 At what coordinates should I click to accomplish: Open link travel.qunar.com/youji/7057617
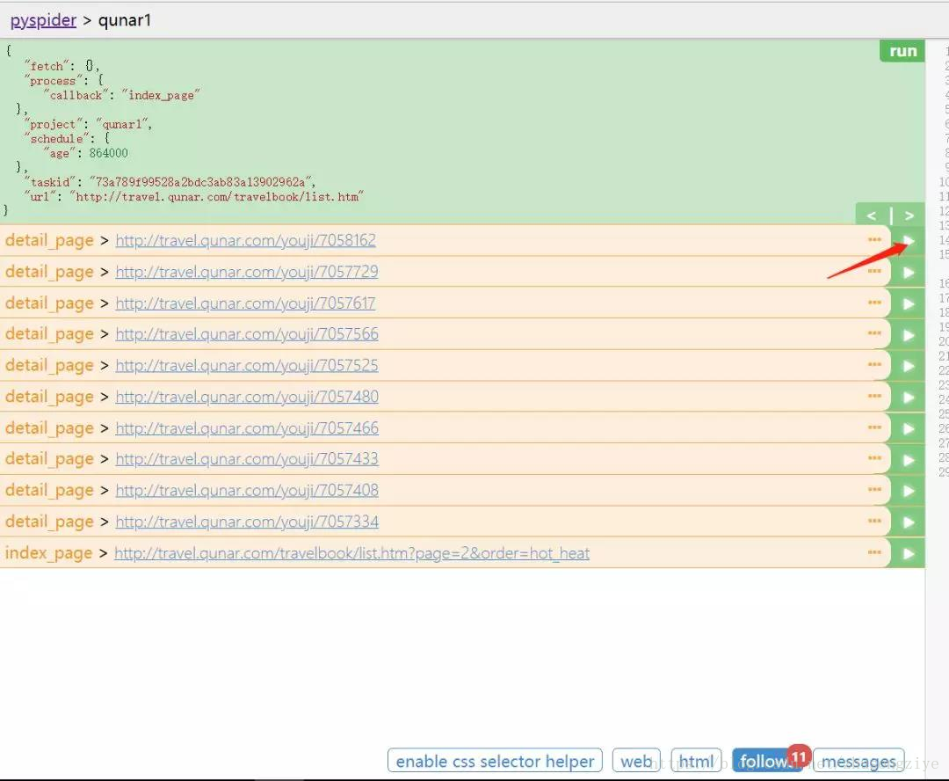[x=246, y=303]
